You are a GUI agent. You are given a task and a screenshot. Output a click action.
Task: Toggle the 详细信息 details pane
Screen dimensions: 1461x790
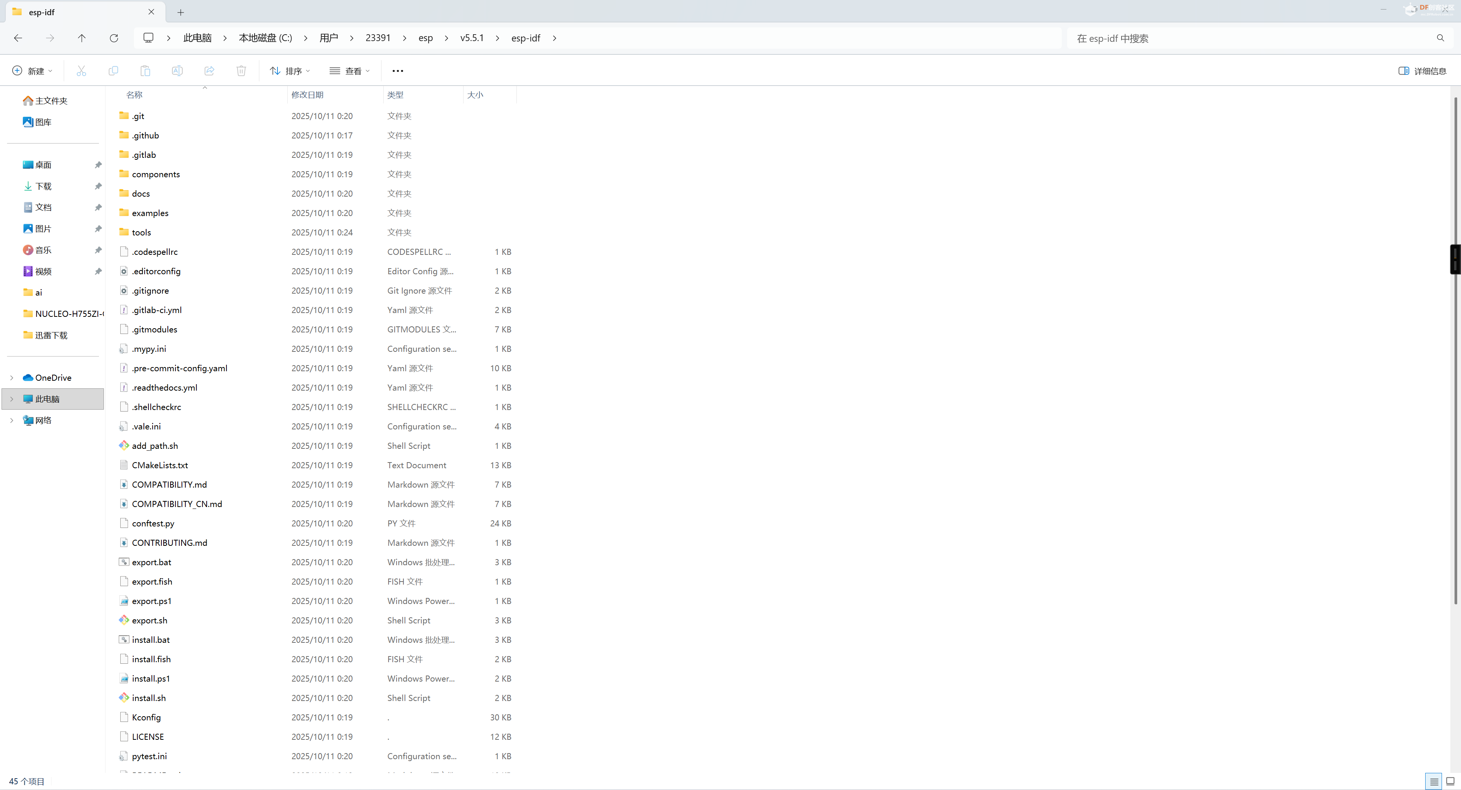tap(1423, 71)
